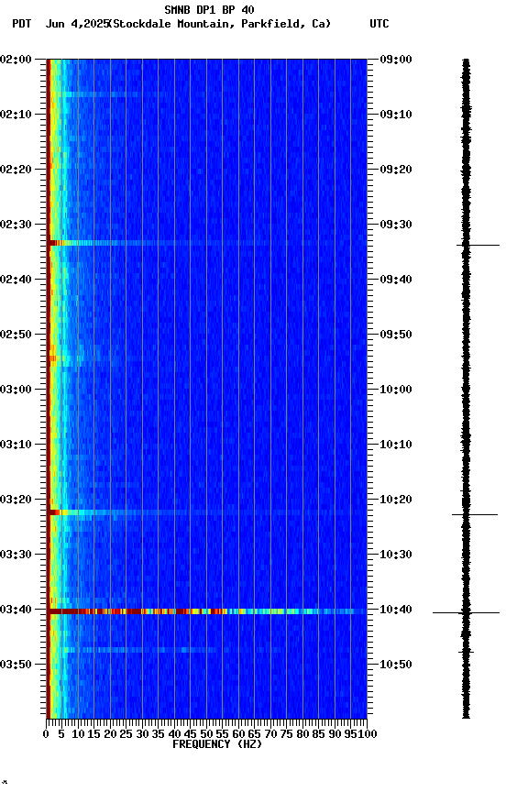Image resolution: width=506 pixels, height=792 pixels.
Task: Click the 10 Hz frequency axis label
Action: [78, 734]
